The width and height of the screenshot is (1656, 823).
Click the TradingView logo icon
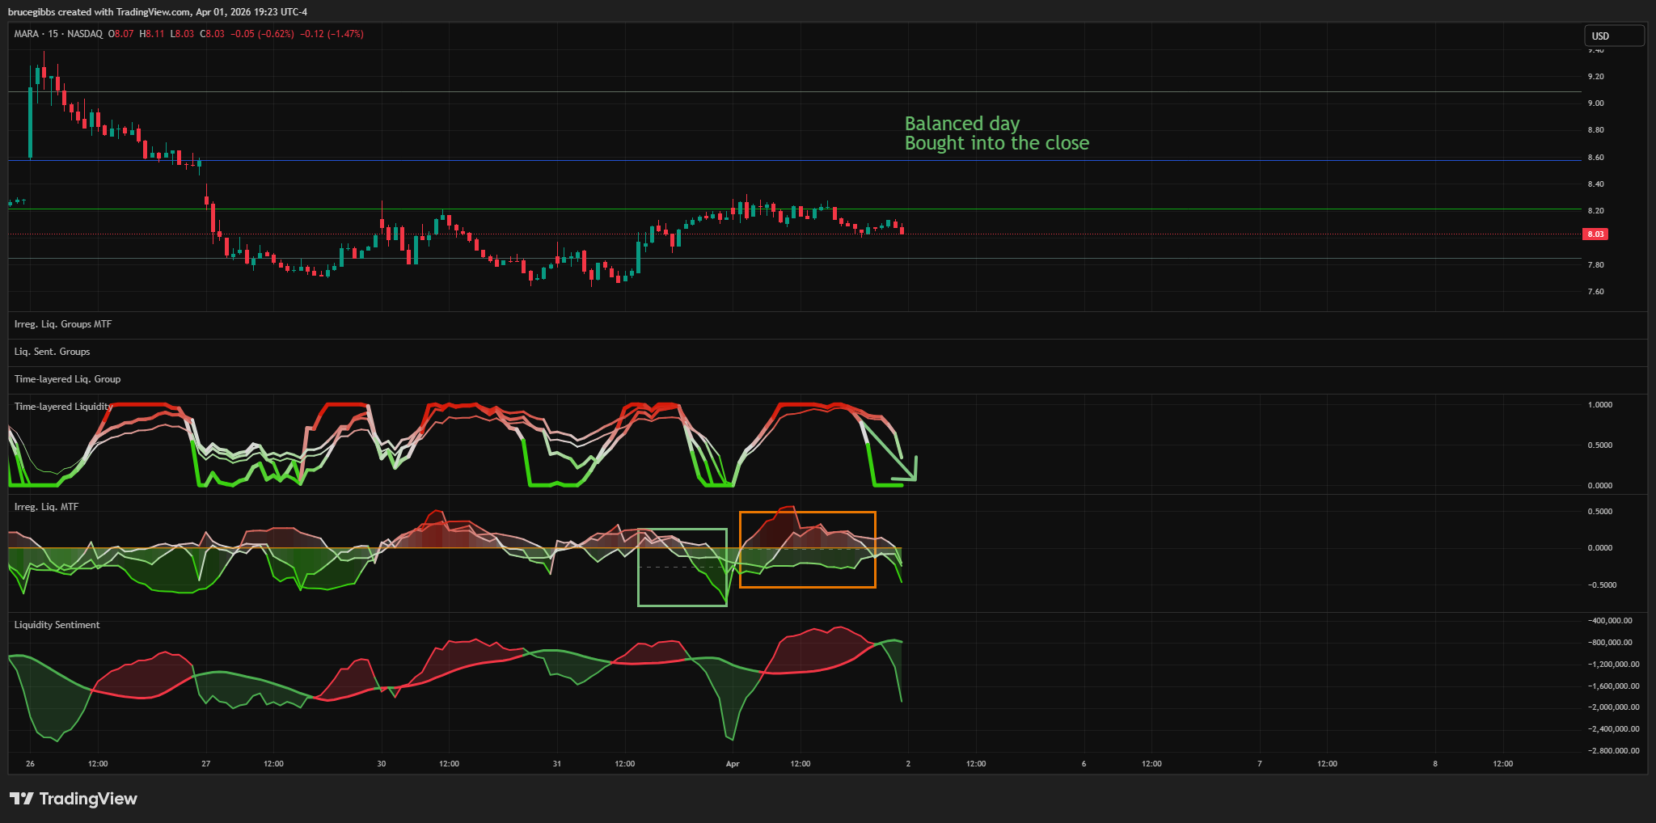point(21,799)
